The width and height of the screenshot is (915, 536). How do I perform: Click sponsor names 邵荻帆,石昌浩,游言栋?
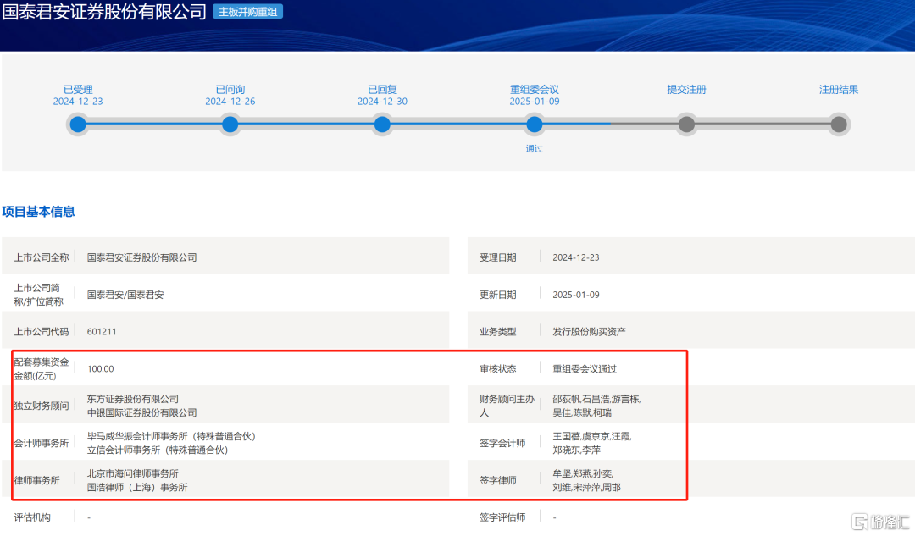596,399
